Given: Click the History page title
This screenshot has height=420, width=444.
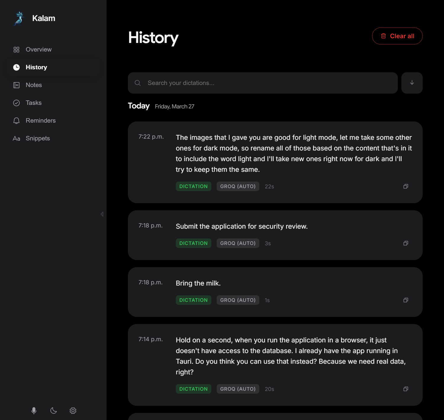Looking at the screenshot, I should pyautogui.click(x=153, y=38).
